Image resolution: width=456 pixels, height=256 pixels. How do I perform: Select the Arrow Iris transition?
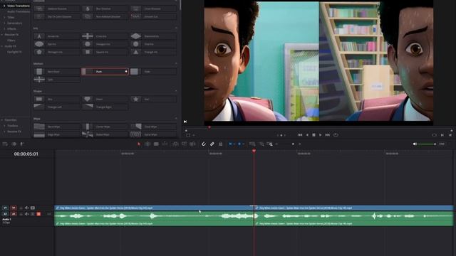click(57, 36)
